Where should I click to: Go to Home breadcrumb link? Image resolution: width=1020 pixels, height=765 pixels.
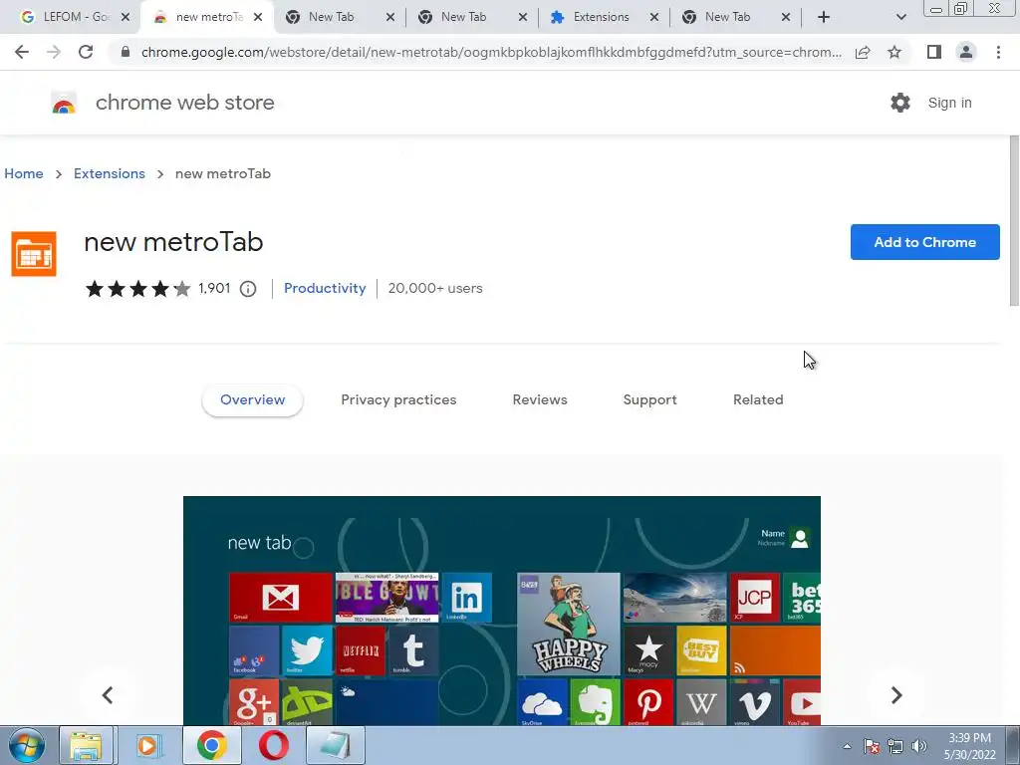(x=24, y=173)
